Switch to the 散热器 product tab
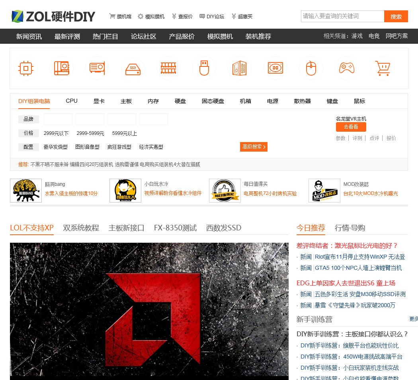Screen dimensions: 418x380 tap(302, 101)
